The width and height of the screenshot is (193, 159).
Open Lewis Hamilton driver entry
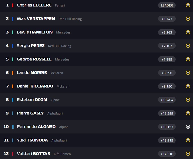(x=35, y=32)
